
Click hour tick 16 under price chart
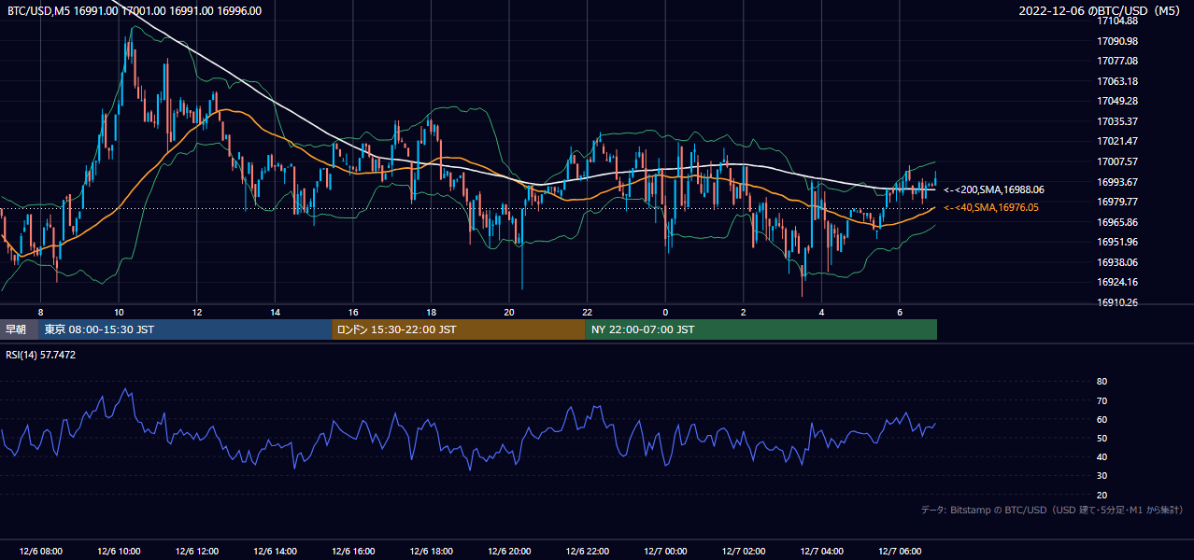(353, 312)
